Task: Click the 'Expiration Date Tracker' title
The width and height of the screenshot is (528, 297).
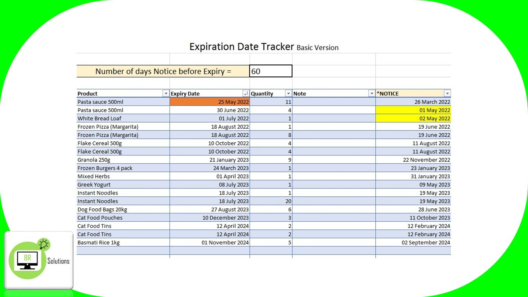Action: pos(241,46)
